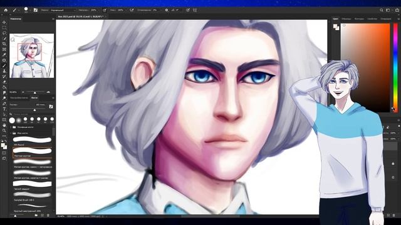
Task: Go to the Home screen icon
Action: (6, 10)
